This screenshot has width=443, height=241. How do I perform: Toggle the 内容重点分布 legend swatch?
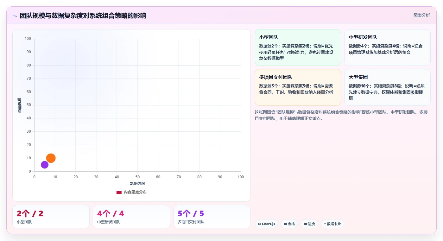(x=119, y=192)
